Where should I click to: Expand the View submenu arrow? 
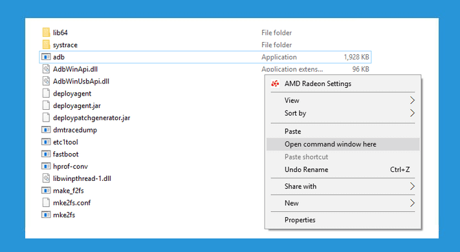pyautogui.click(x=412, y=101)
